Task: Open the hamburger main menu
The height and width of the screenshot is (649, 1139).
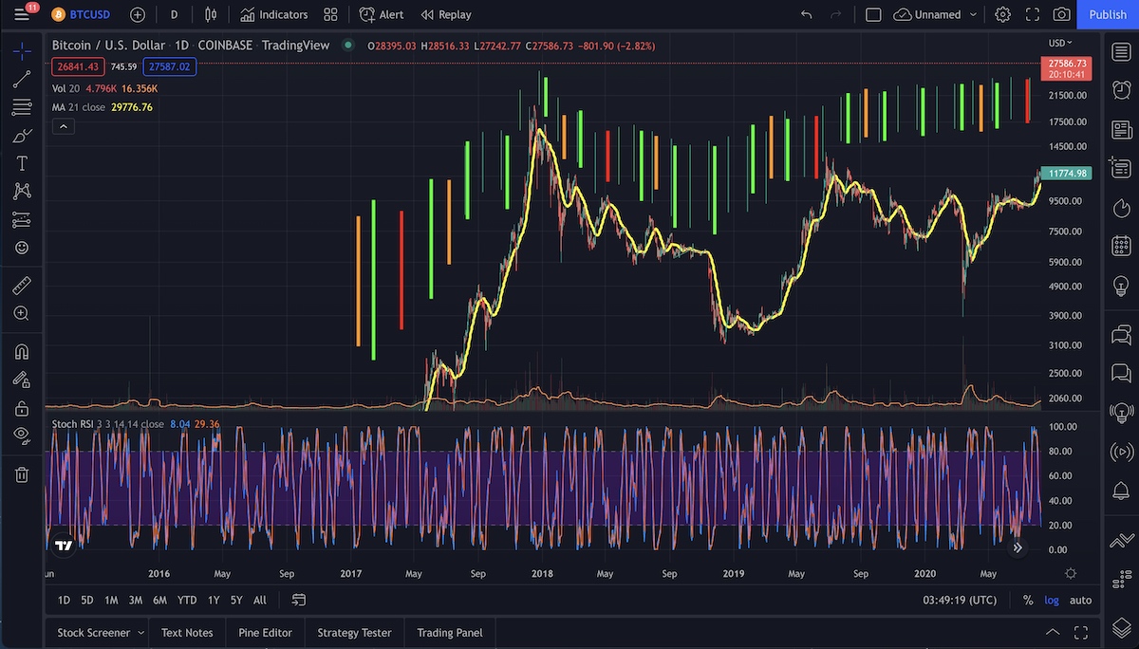Action: [x=21, y=15]
